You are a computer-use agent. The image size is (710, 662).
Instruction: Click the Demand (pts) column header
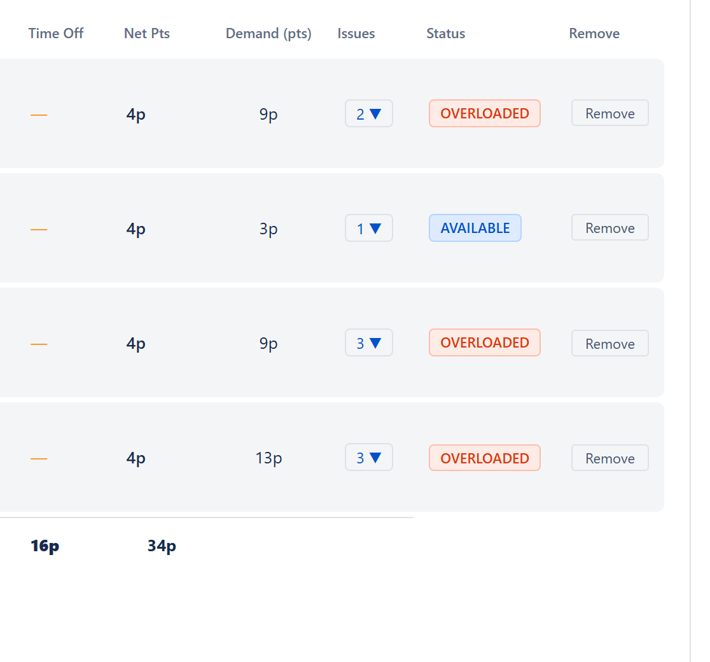click(x=268, y=34)
